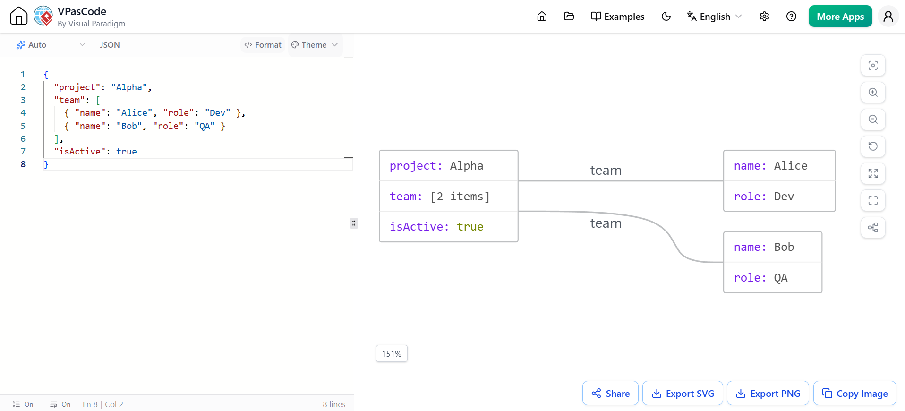Click the splitter handle between editor and diagram
Viewport: 905px width, 411px height.
354,223
